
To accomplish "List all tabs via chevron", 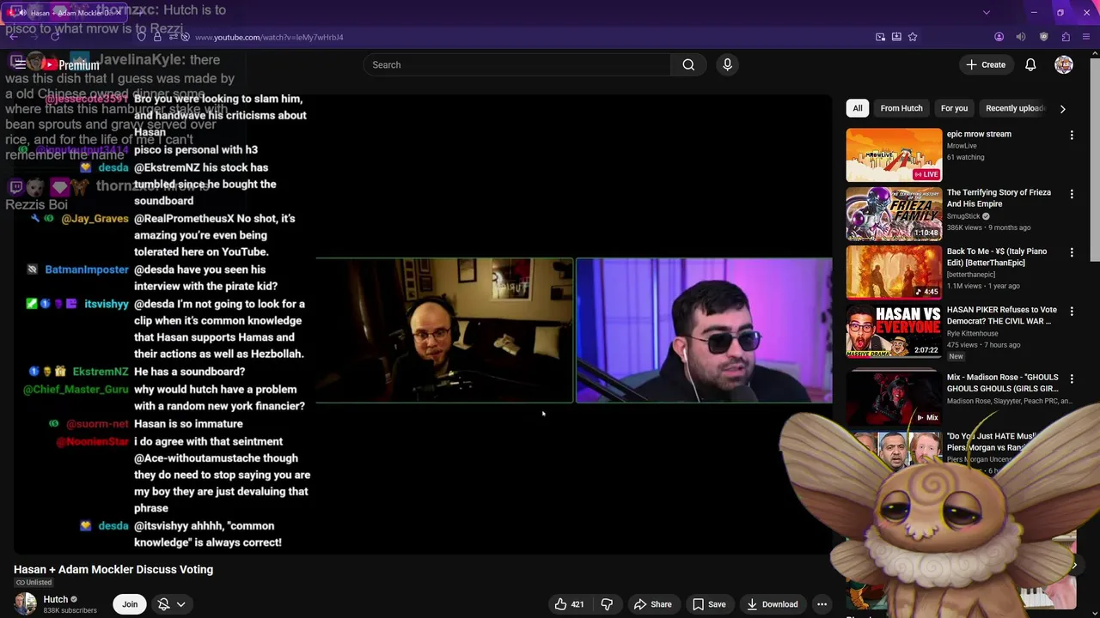I will (x=986, y=13).
